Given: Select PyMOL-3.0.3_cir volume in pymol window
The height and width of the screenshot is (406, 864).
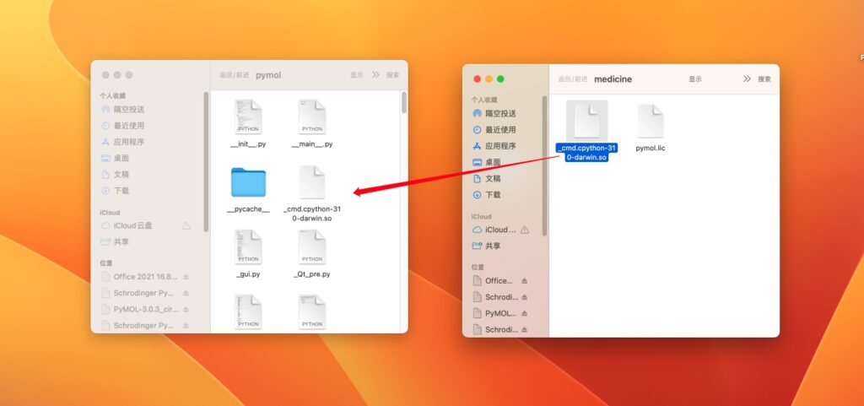Looking at the screenshot, I should tap(140, 309).
